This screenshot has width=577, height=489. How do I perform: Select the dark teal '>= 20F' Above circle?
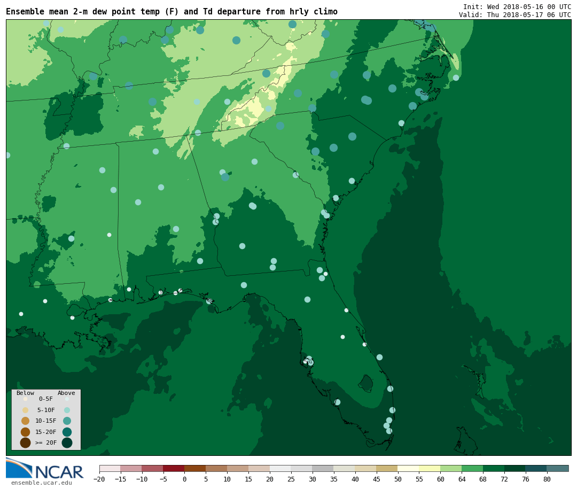pos(67,443)
